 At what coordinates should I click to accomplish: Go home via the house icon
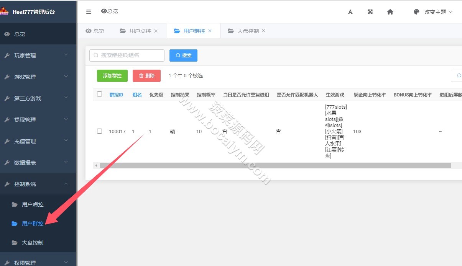tap(390, 12)
